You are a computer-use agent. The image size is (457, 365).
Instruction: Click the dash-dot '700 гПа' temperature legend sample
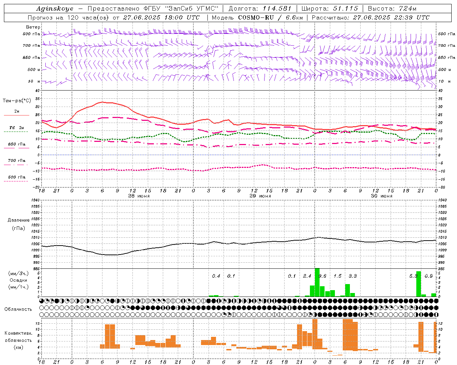click(16, 165)
